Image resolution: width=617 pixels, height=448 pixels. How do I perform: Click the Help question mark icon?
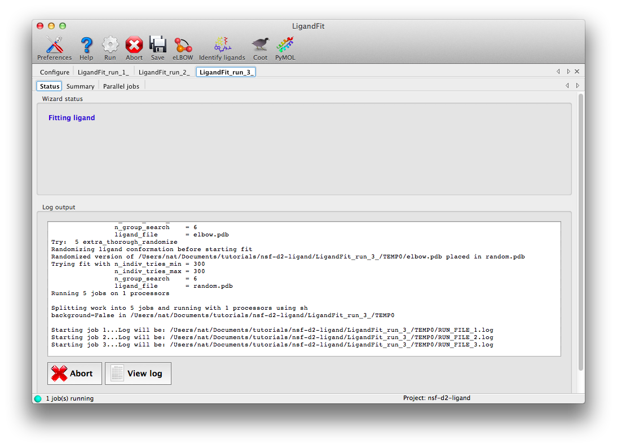click(86, 44)
